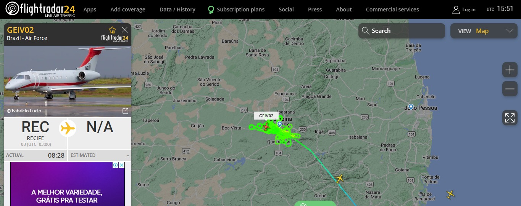Screen dimensions: 521x206
Task: Select the red GEIV02 aircraft on map
Action: (x=266, y=126)
